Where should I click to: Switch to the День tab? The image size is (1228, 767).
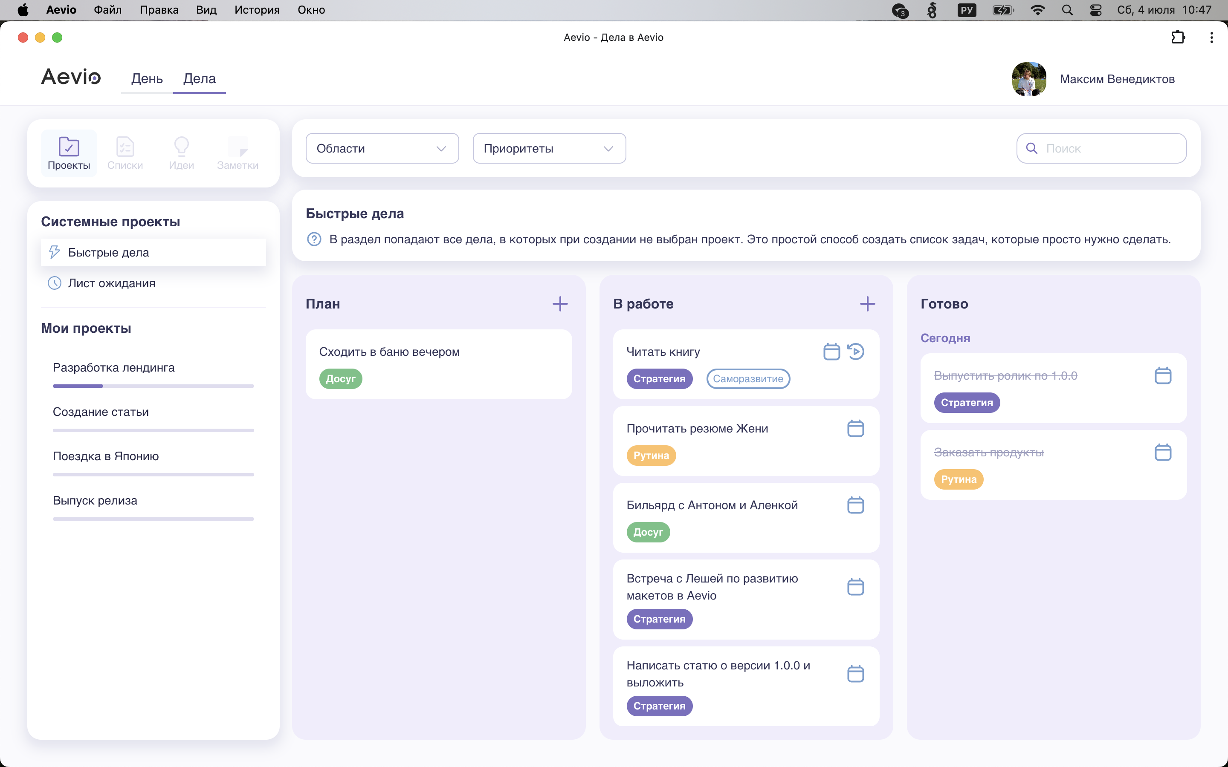click(x=147, y=79)
